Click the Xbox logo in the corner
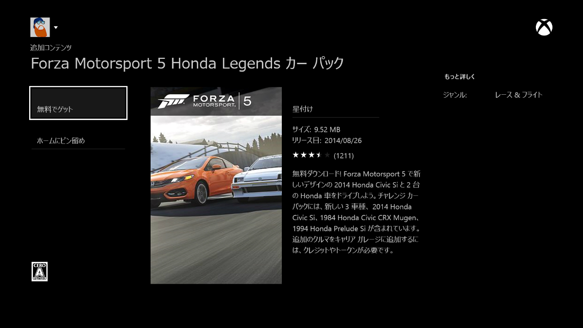Viewport: 583px width, 328px height. click(x=544, y=28)
